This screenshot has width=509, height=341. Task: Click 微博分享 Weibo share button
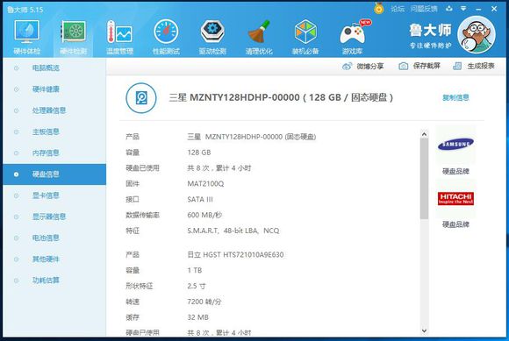[363, 67]
